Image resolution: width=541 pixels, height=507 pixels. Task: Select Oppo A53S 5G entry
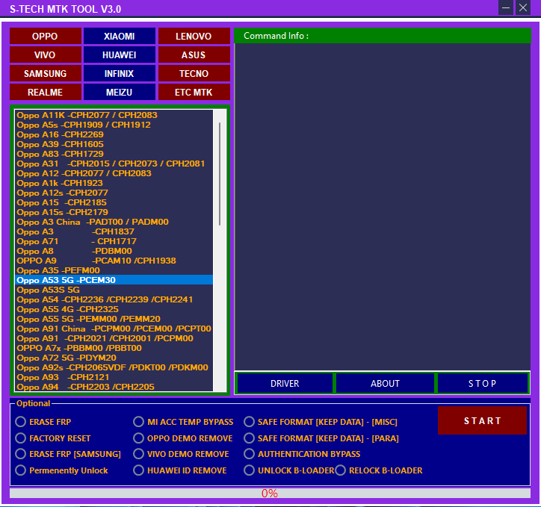point(114,290)
